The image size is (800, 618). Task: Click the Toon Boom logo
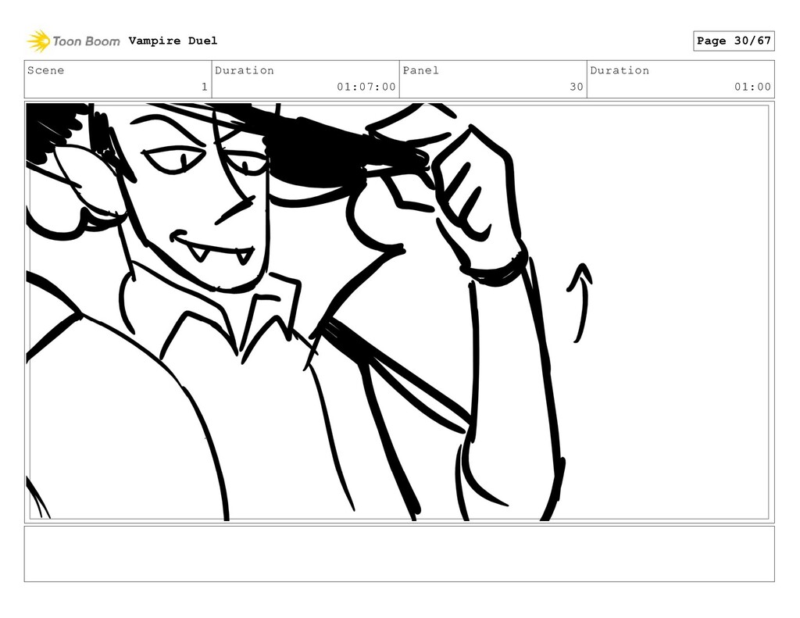click(73, 41)
